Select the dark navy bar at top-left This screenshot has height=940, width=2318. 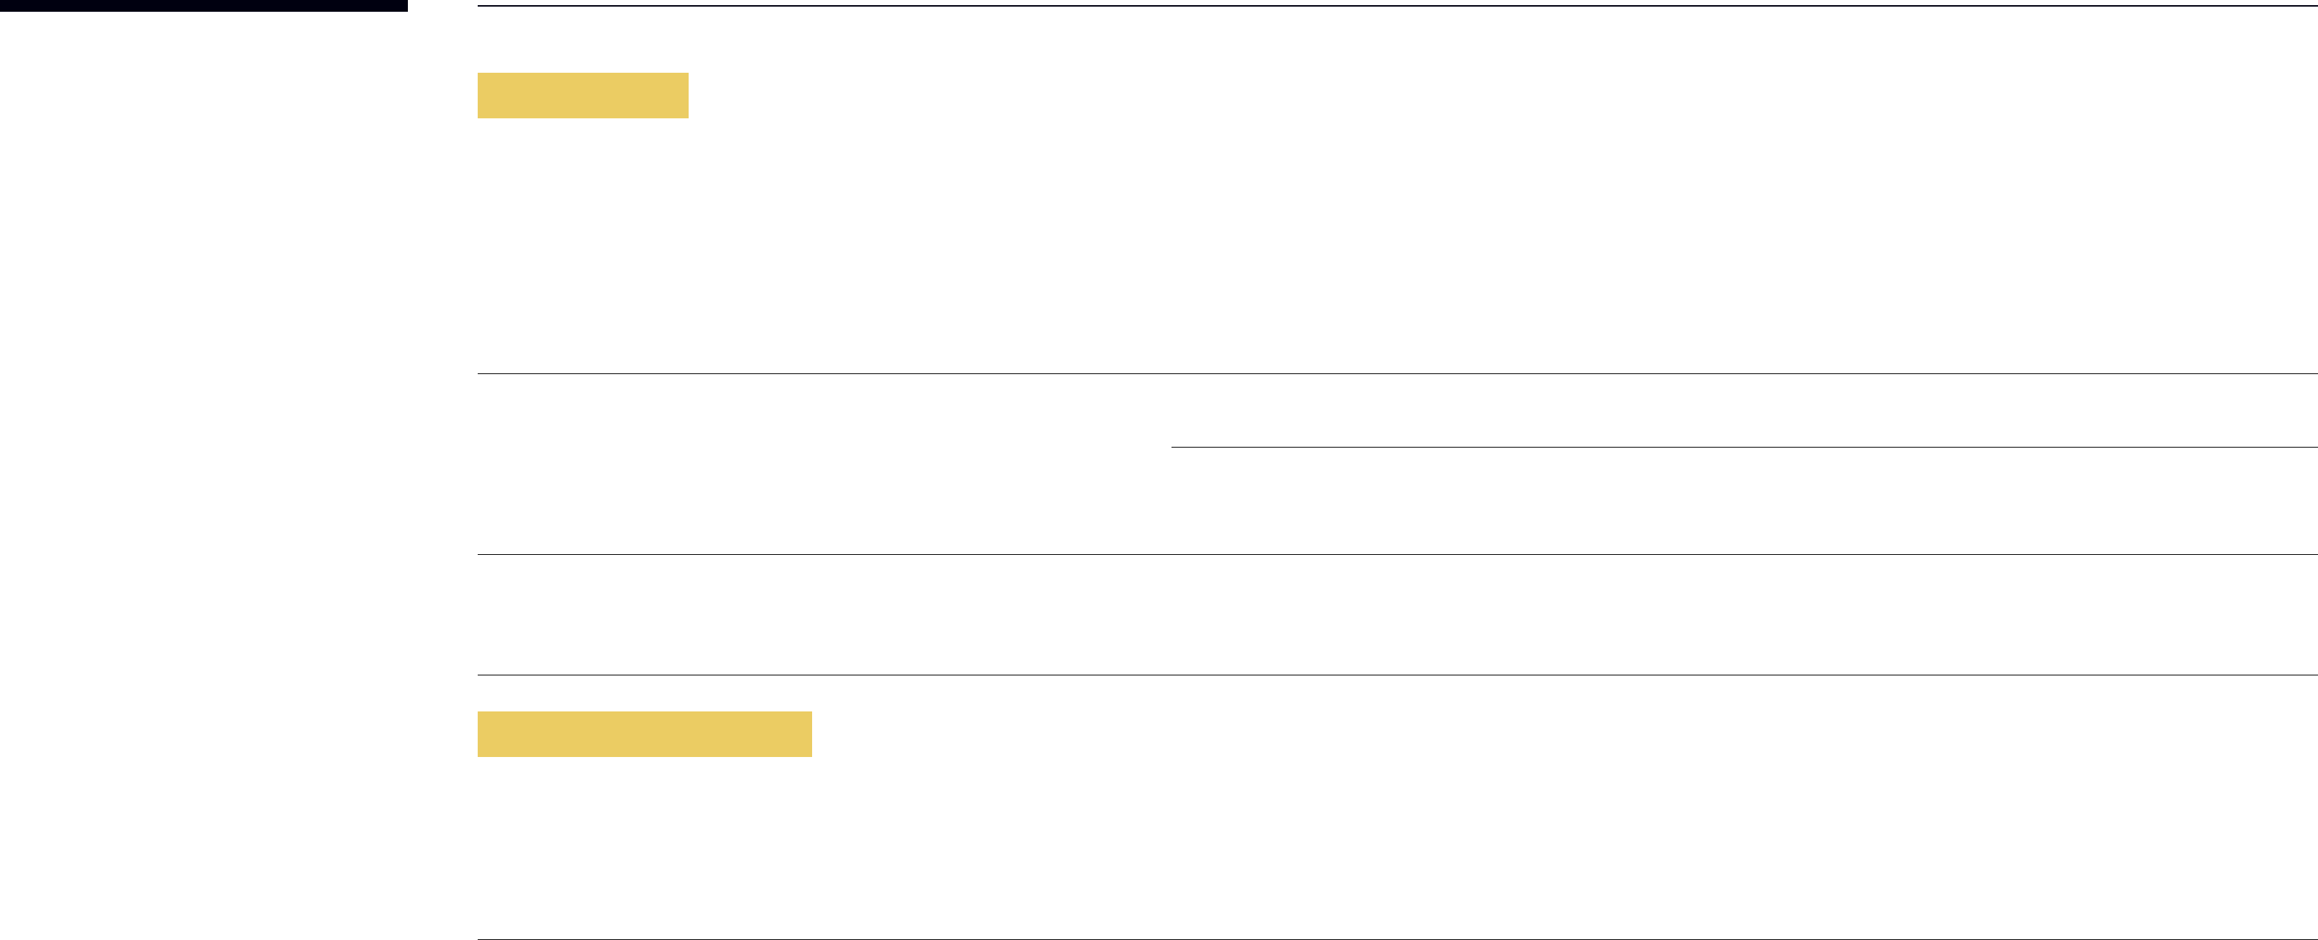click(x=204, y=5)
